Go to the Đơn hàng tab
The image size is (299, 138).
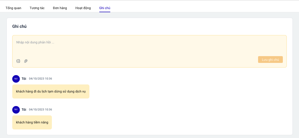tap(60, 8)
